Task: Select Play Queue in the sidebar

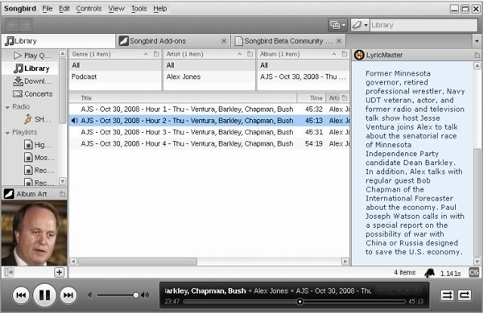Action: pos(30,55)
